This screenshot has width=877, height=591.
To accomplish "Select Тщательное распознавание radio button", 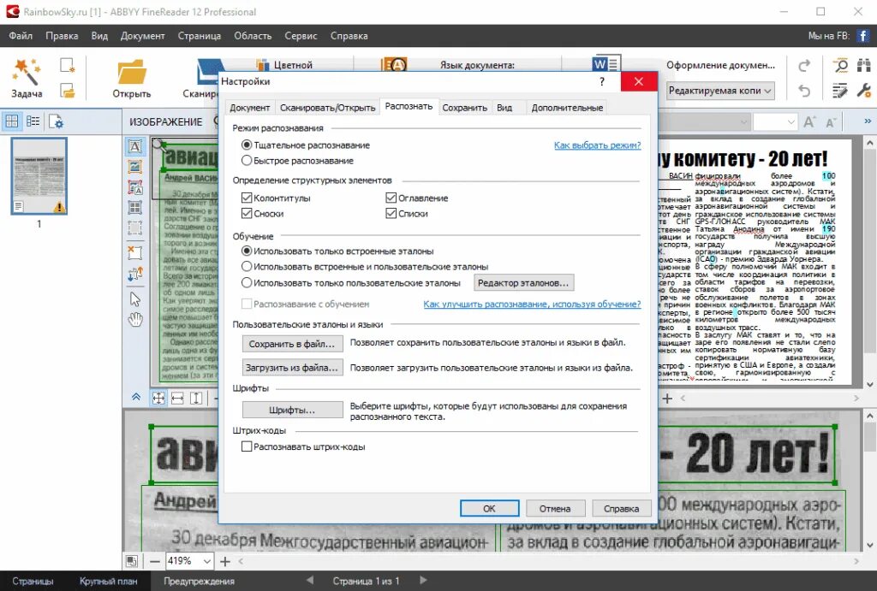I will 247,145.
